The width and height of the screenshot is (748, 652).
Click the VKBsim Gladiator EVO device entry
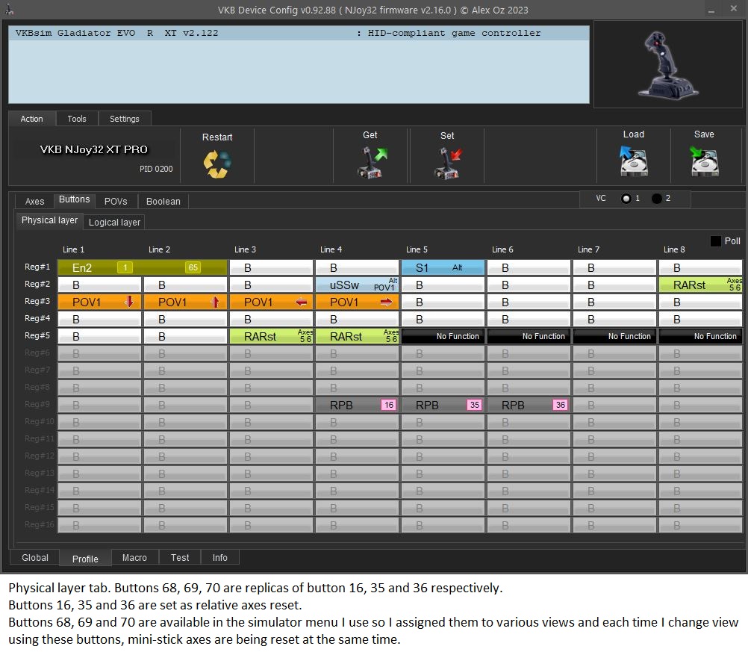pyautogui.click(x=299, y=33)
